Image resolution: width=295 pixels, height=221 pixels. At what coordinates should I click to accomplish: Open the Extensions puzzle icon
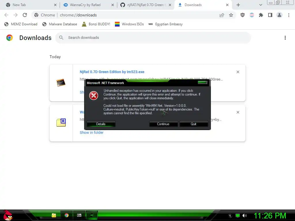tap(261, 15)
